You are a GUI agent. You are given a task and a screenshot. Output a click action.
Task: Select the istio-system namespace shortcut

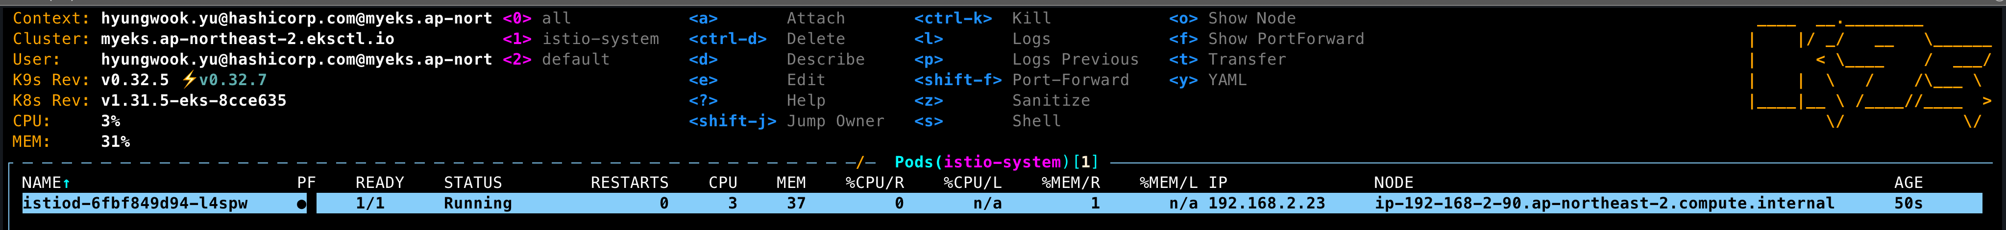point(581,39)
